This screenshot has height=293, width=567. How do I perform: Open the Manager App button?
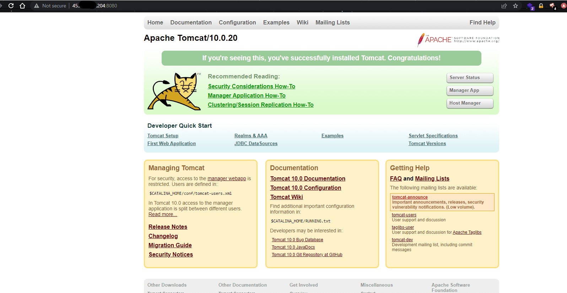(470, 90)
